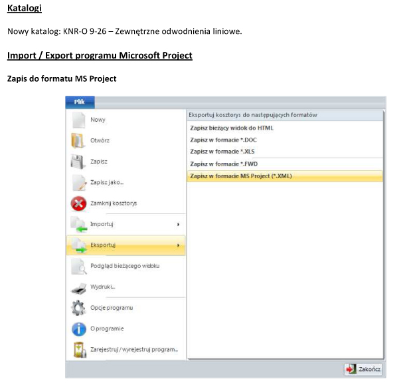Click the floppy disk icon beside Zapisz

pos(78,162)
